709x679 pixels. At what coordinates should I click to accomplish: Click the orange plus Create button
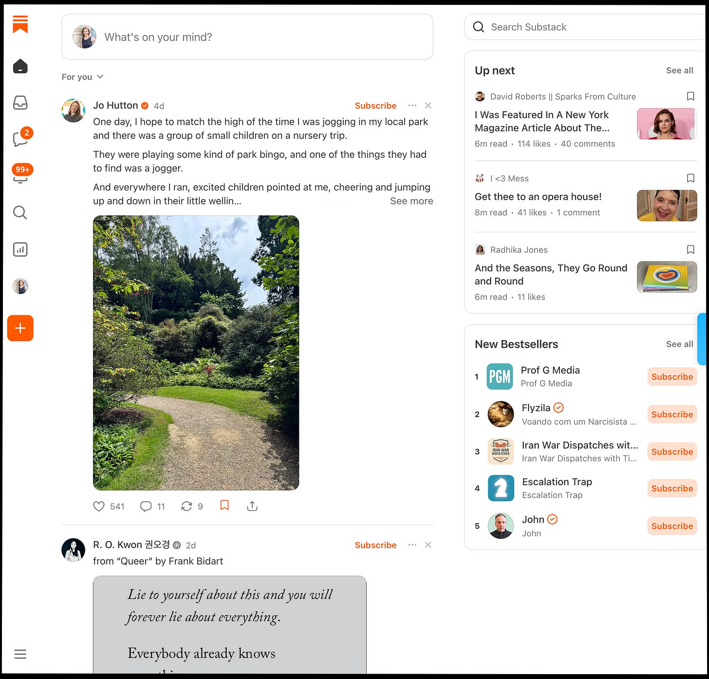coord(20,328)
